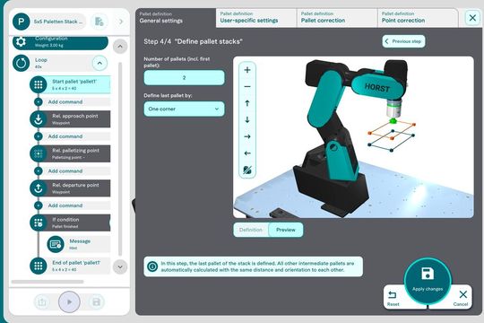
Task: Rotate the 3D view right arrow
Action: (247, 136)
